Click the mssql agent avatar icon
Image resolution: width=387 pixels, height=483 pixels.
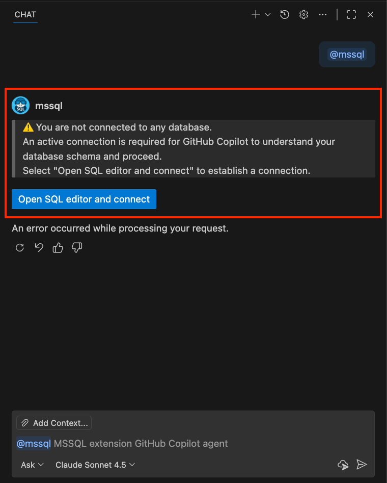coord(20,105)
